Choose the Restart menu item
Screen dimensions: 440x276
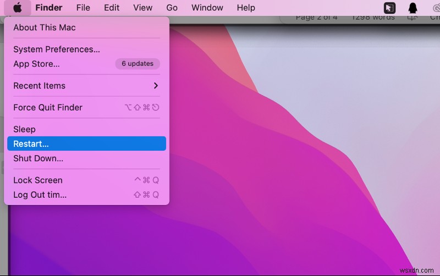86,143
